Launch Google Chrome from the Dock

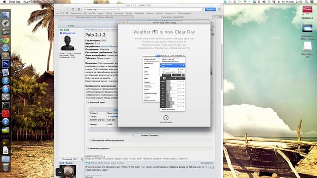coord(5,40)
